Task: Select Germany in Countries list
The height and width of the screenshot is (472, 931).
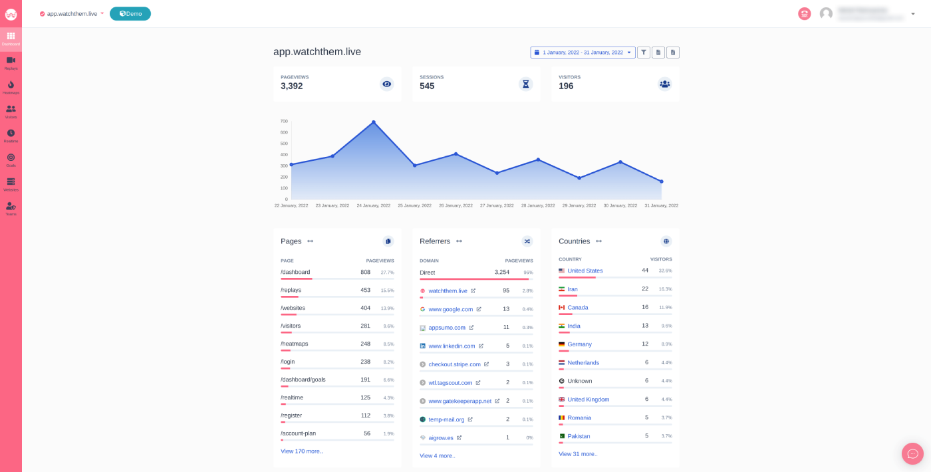Action: [579, 344]
